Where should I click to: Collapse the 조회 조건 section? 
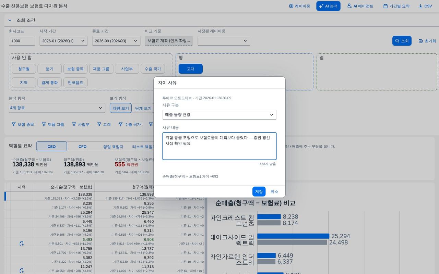[10, 20]
